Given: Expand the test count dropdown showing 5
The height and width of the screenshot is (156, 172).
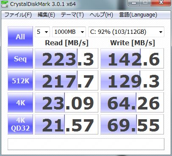Looking at the screenshot, I should coord(42,32).
